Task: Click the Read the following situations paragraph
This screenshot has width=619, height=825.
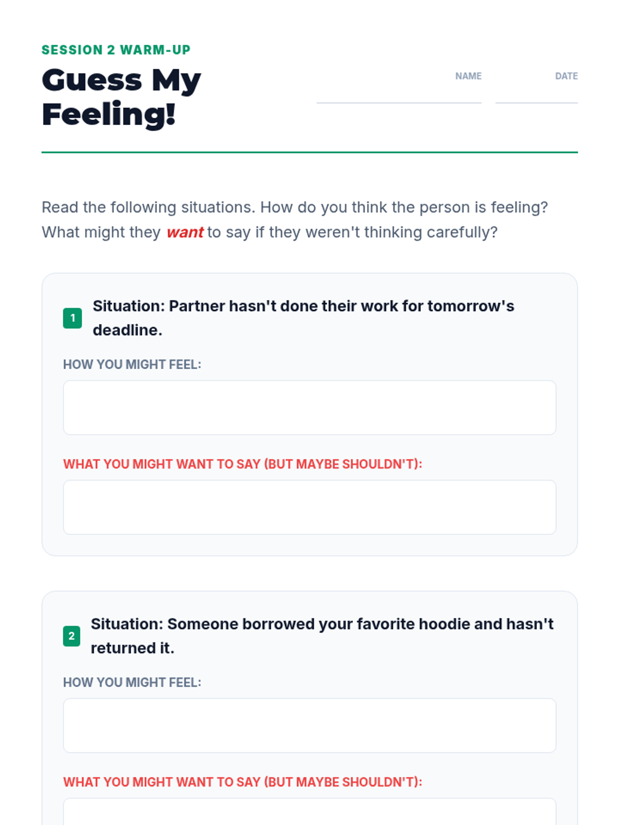Action: (295, 220)
